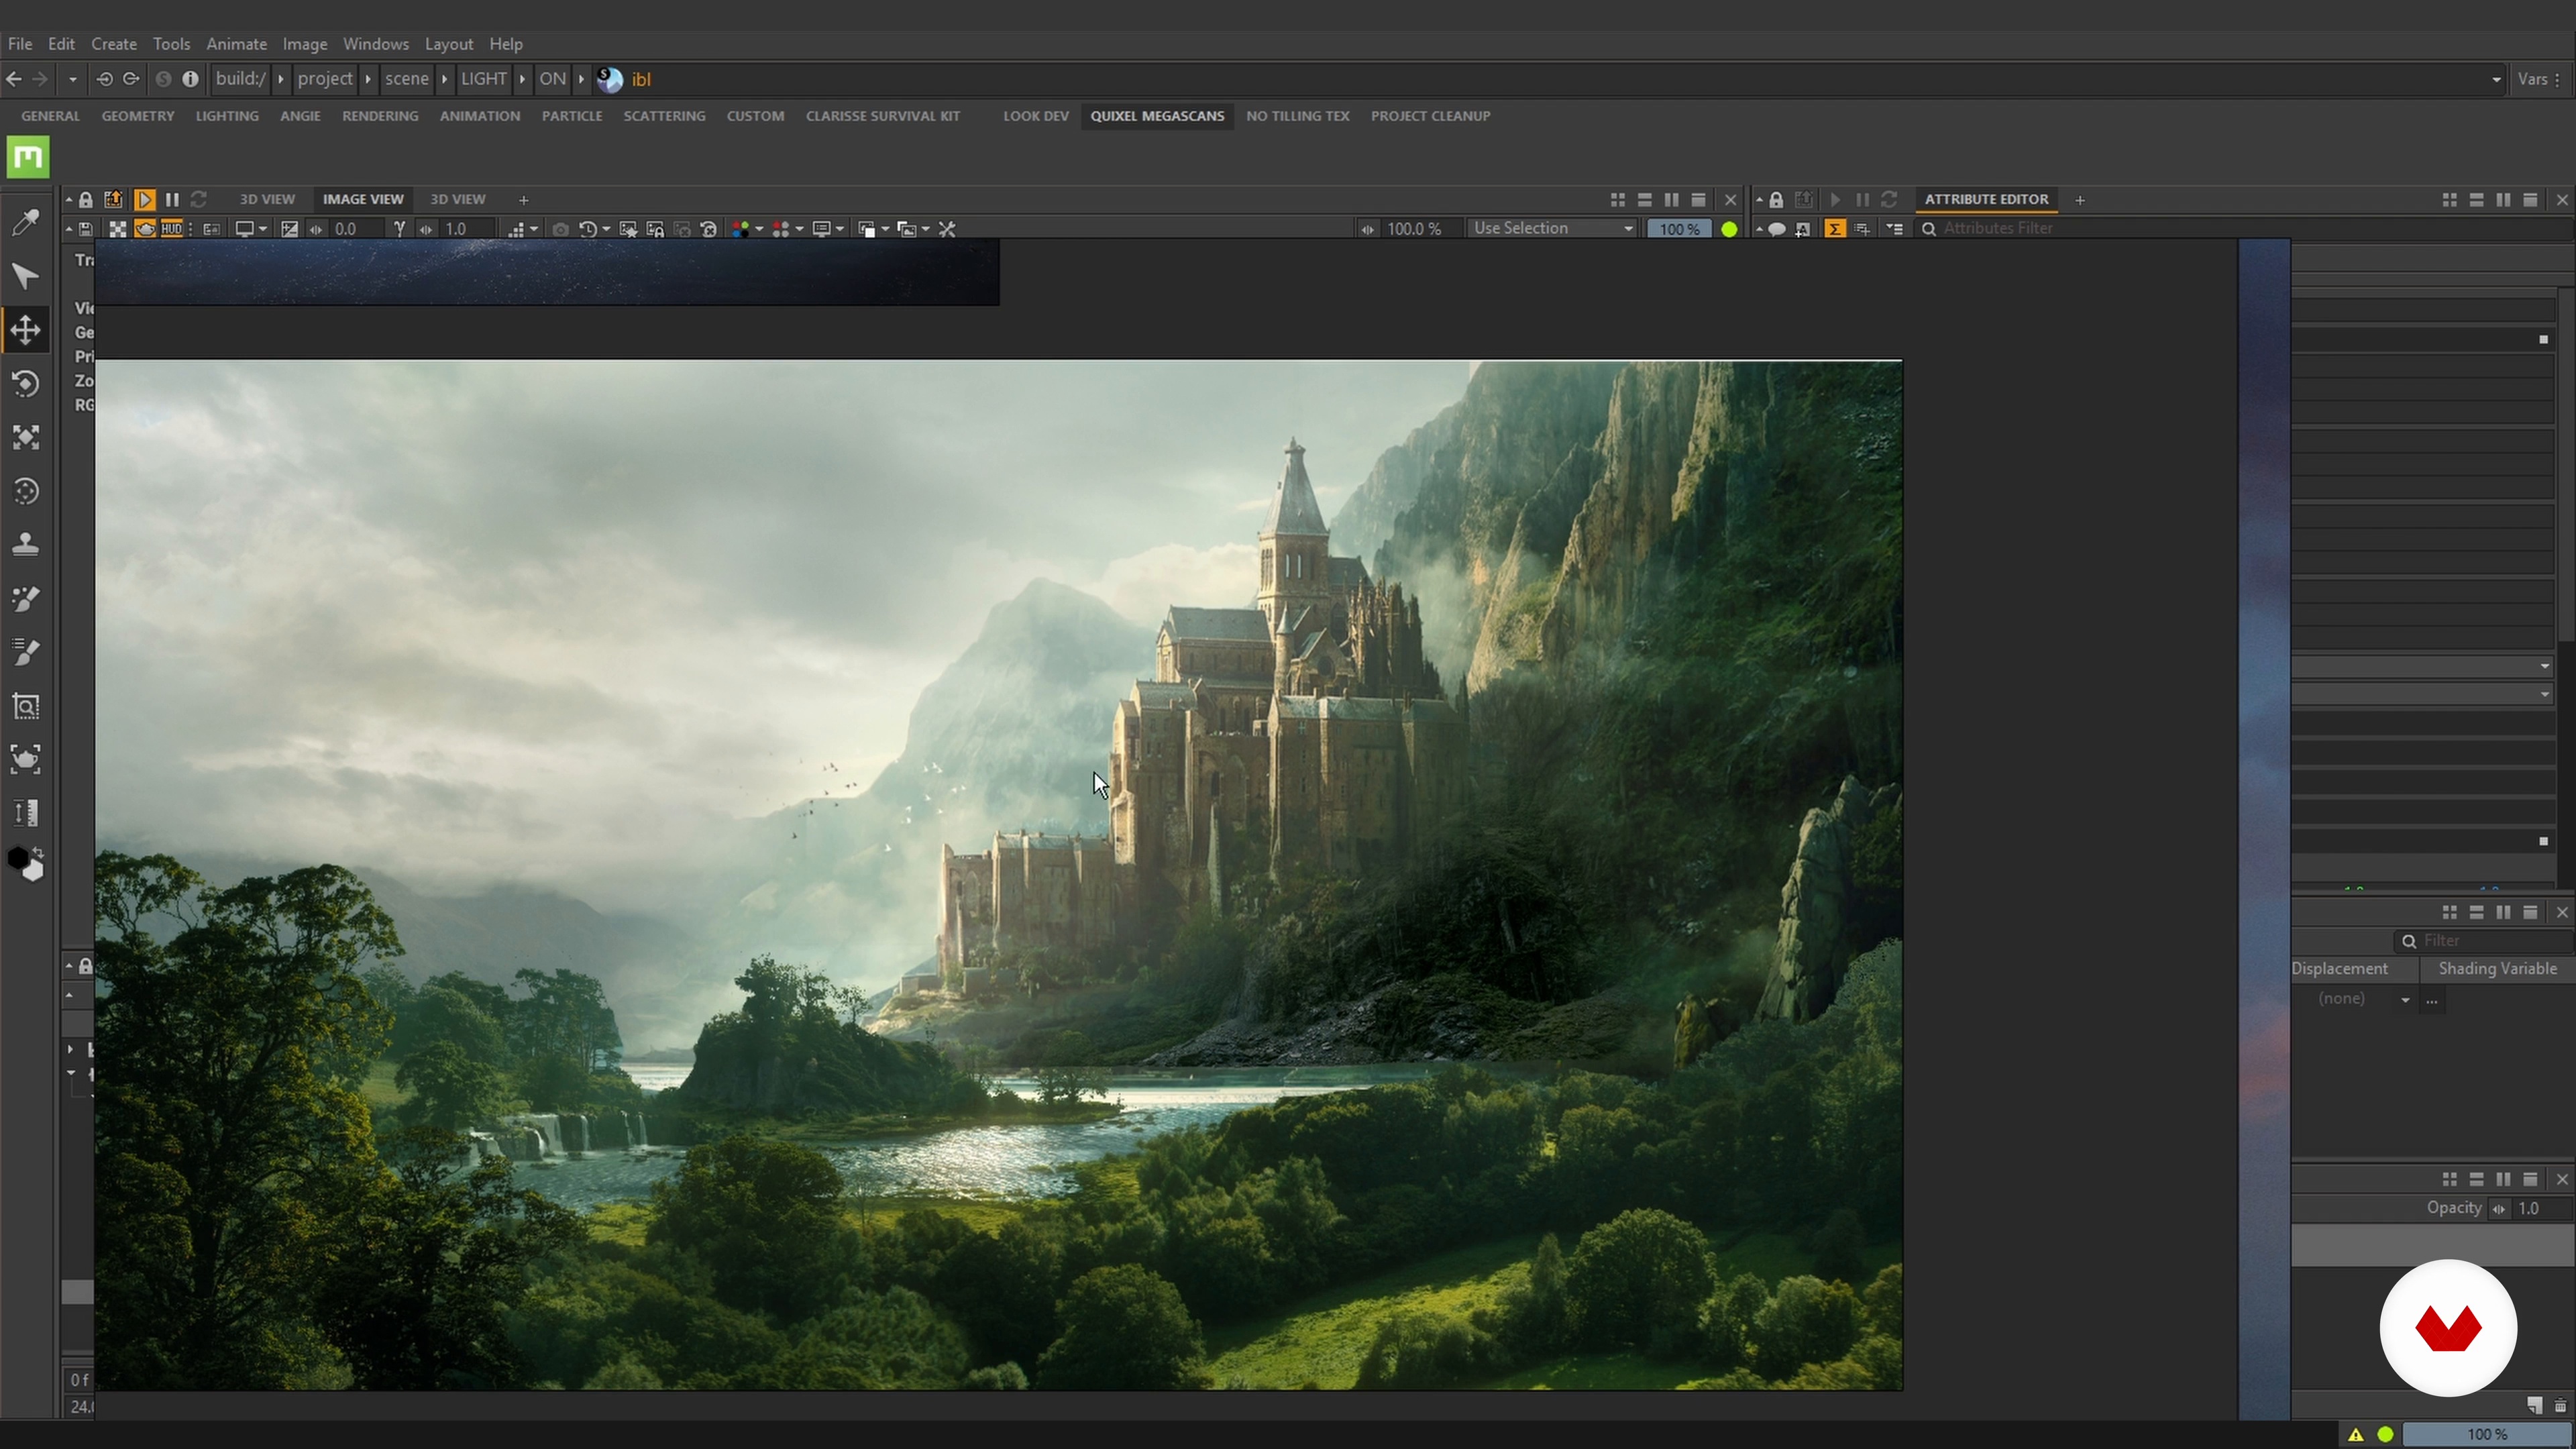Activate the rotate tool
Screen dimensions: 2576x1449
pos(26,384)
